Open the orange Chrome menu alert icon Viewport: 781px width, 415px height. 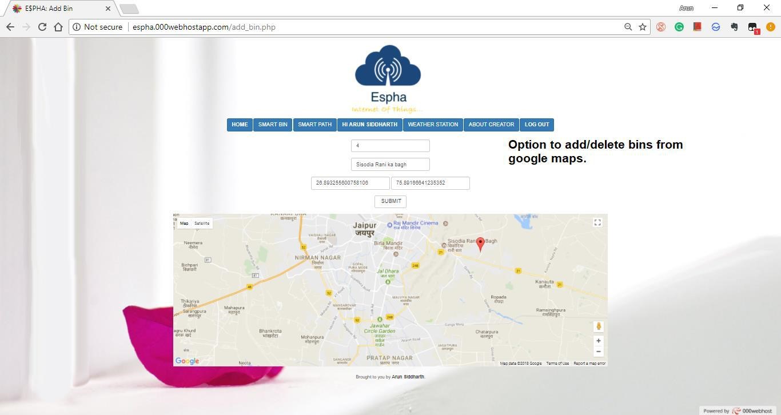tap(771, 27)
